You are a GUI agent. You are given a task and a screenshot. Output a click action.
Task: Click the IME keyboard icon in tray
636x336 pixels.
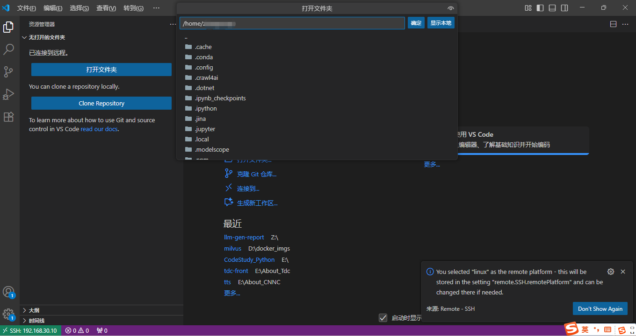tap(607, 330)
